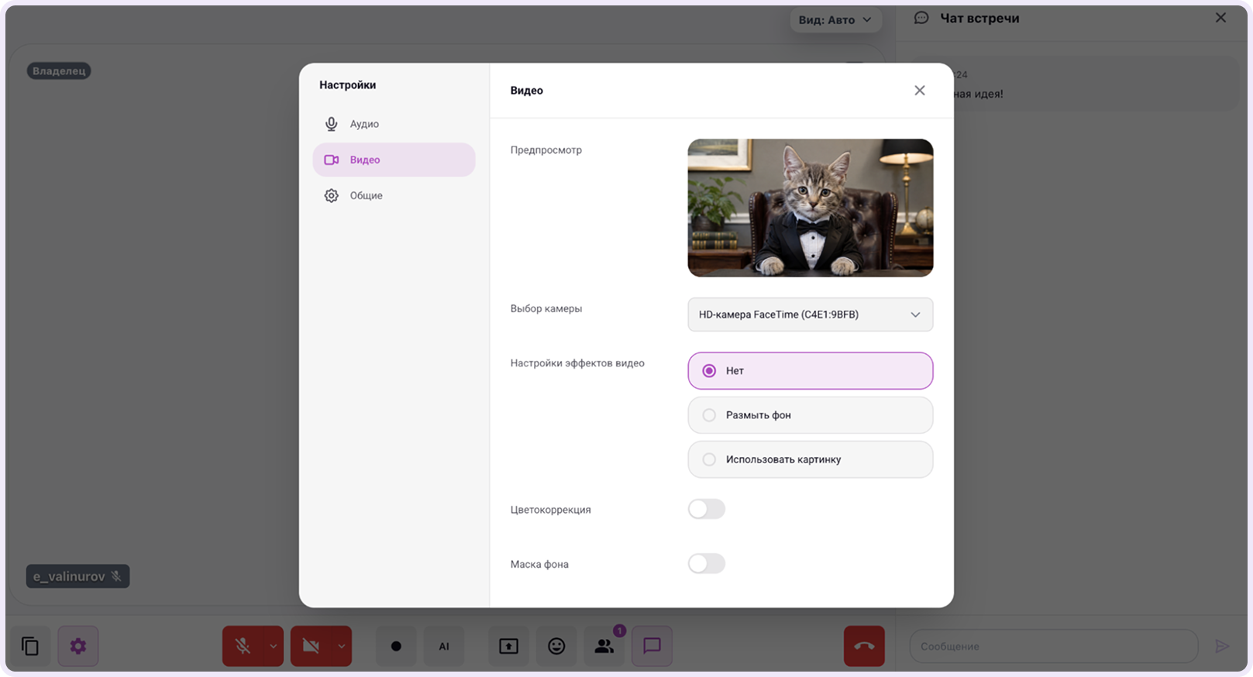Screen dimensions: 1253x677
Task: Click the Владелец owner badge
Action: (x=59, y=71)
